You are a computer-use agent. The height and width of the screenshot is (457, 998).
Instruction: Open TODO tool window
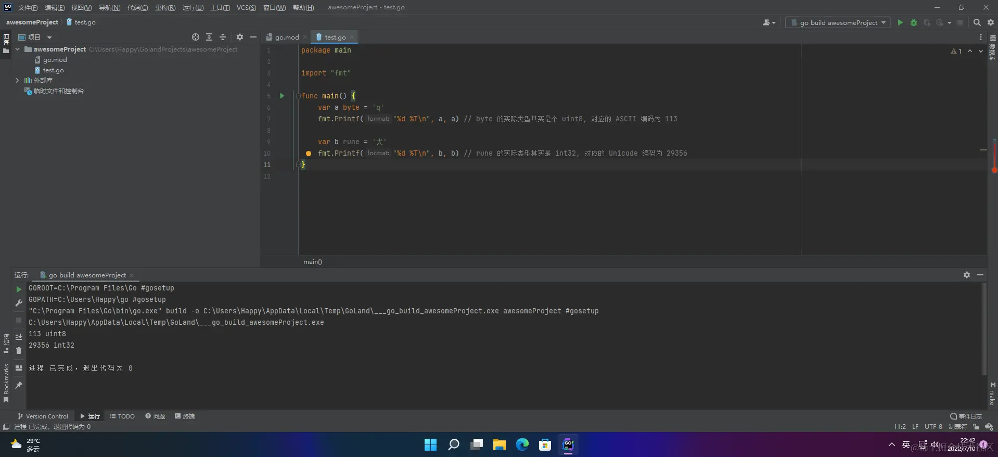122,416
